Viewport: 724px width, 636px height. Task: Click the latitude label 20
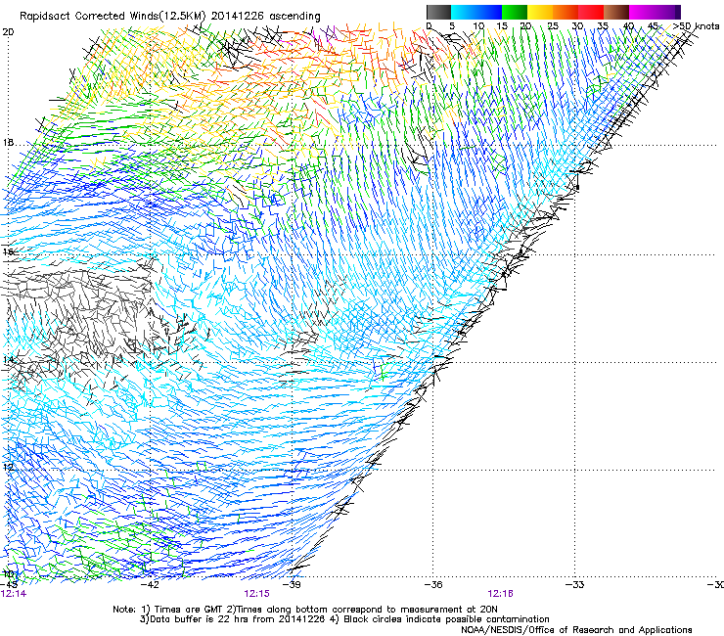click(x=8, y=32)
